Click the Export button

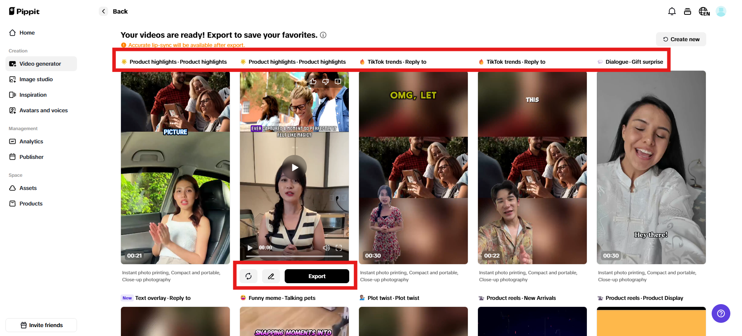[317, 276]
